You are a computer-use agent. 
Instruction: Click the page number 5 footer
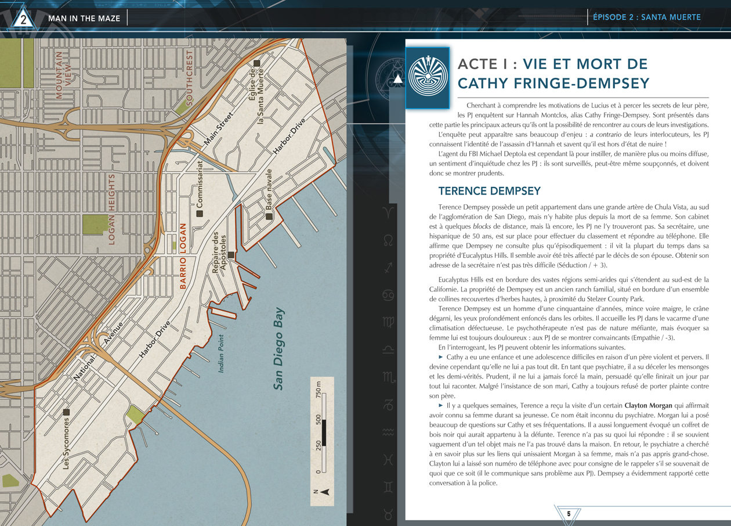pyautogui.click(x=569, y=514)
